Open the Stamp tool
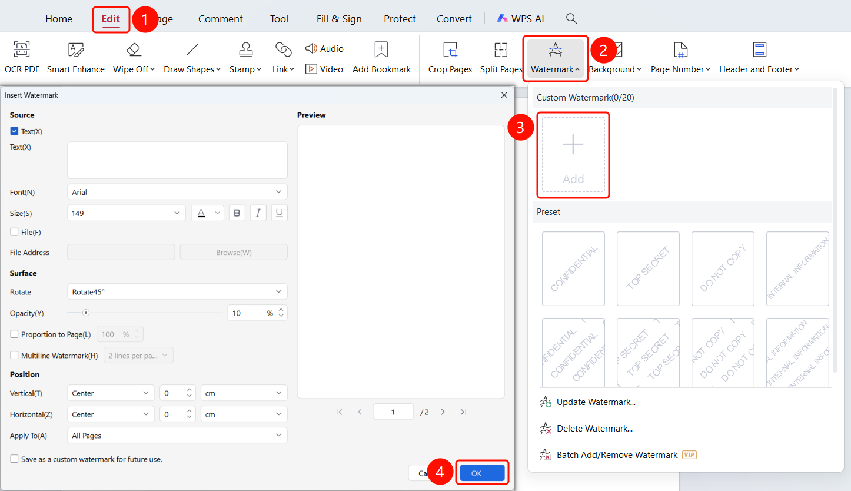 coord(245,58)
